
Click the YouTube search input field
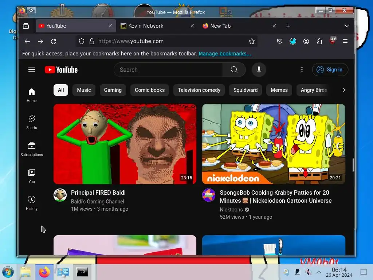click(x=168, y=70)
